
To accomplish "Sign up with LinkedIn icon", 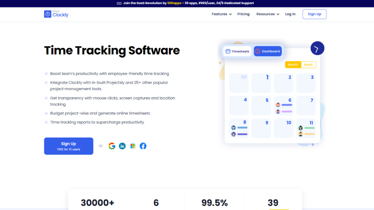I will (x=122, y=146).
